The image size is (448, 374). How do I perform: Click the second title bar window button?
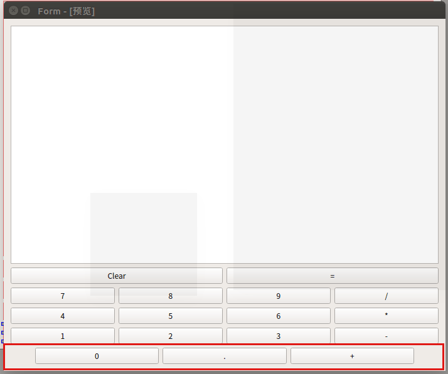[x=26, y=11]
